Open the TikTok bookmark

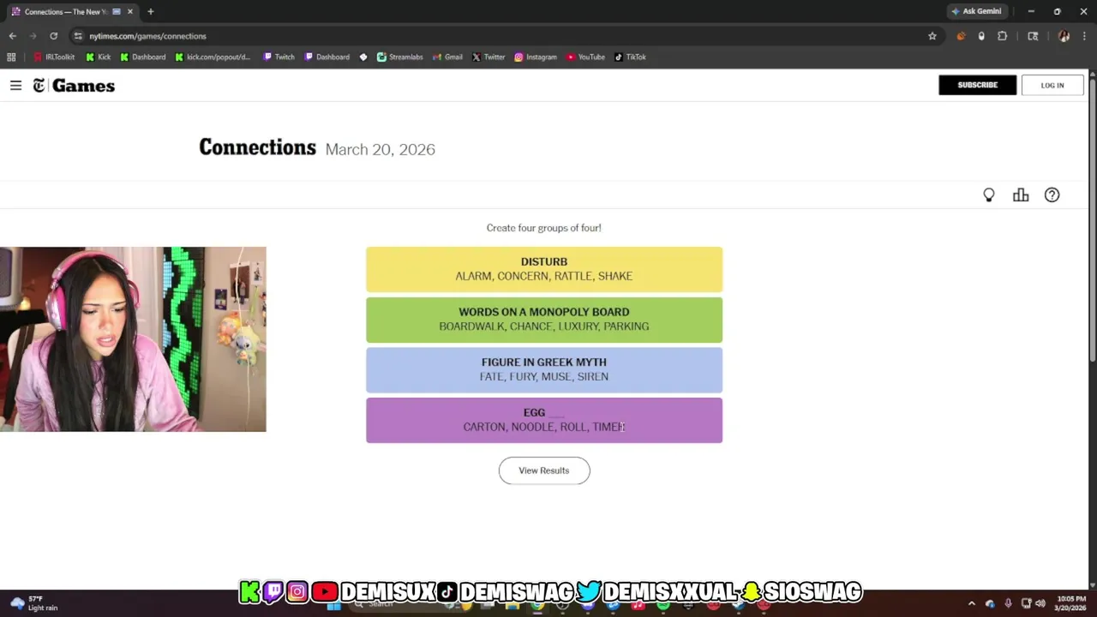tap(631, 57)
